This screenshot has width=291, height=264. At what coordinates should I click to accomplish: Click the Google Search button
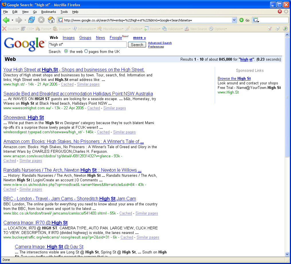(137, 45)
